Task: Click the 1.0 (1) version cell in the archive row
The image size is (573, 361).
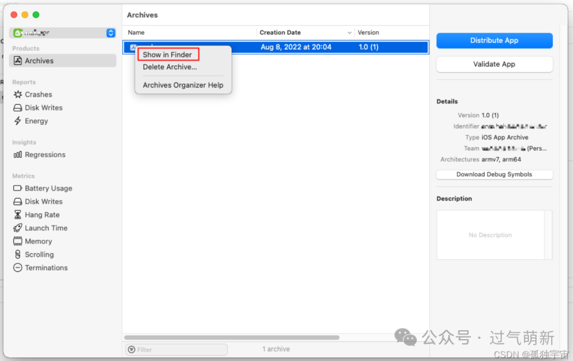Action: pos(368,47)
